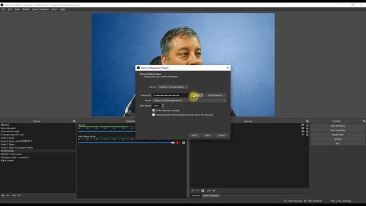Open the Profile menu
Viewport: 366px width, 206px height.
click(26, 9)
